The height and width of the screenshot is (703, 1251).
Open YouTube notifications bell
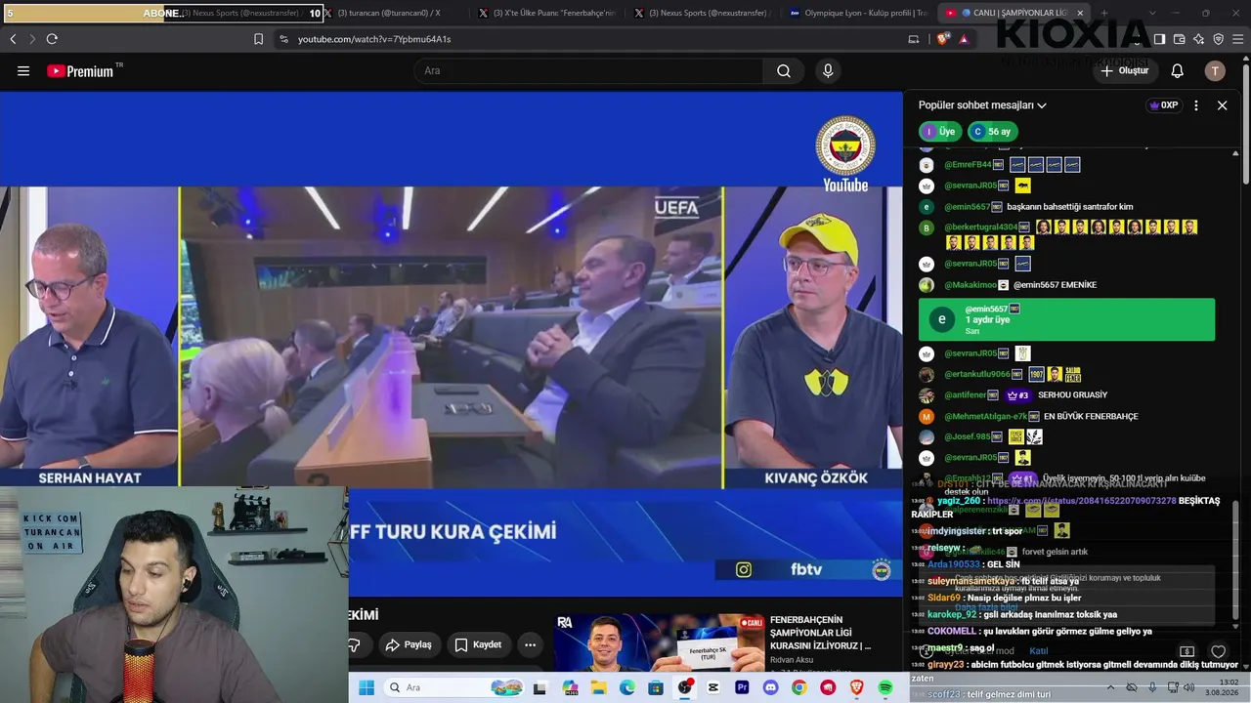pos(1178,71)
